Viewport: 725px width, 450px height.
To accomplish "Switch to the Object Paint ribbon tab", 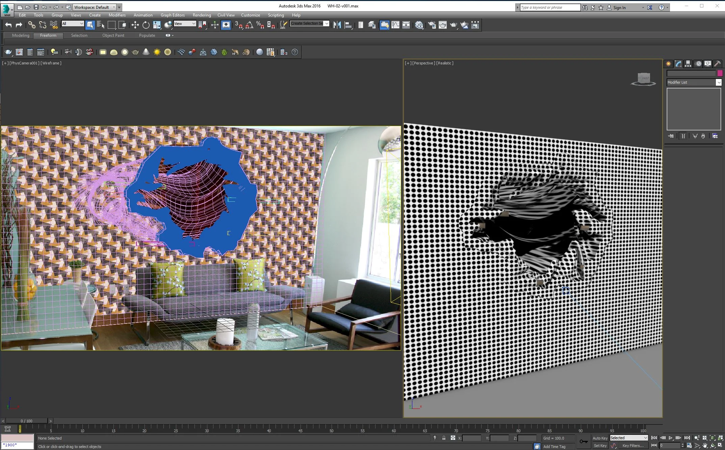I will 113,35.
